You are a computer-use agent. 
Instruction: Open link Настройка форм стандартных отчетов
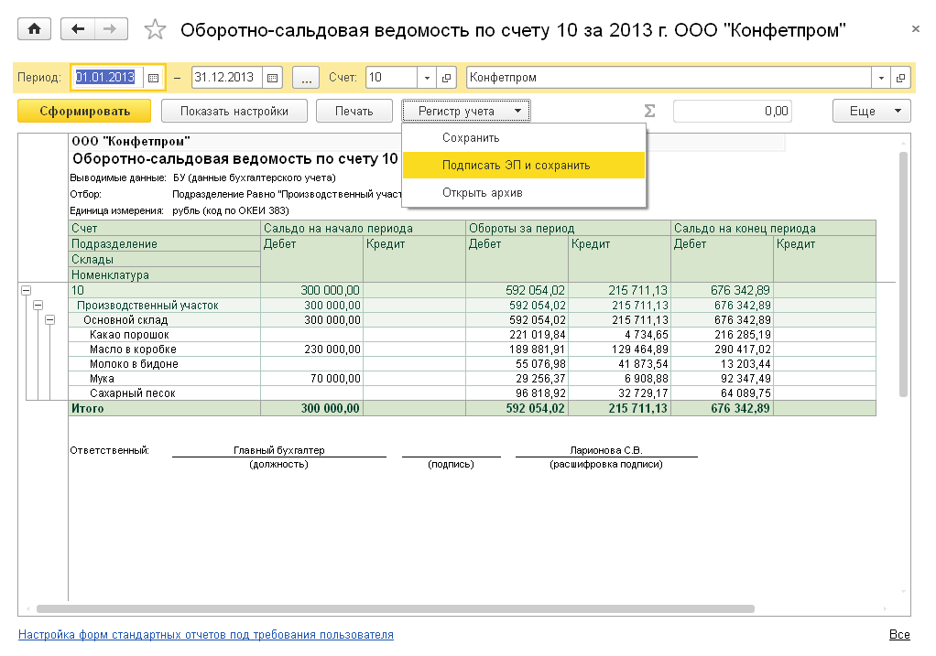point(206,635)
